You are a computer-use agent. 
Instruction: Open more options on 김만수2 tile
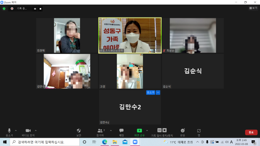point(158,92)
